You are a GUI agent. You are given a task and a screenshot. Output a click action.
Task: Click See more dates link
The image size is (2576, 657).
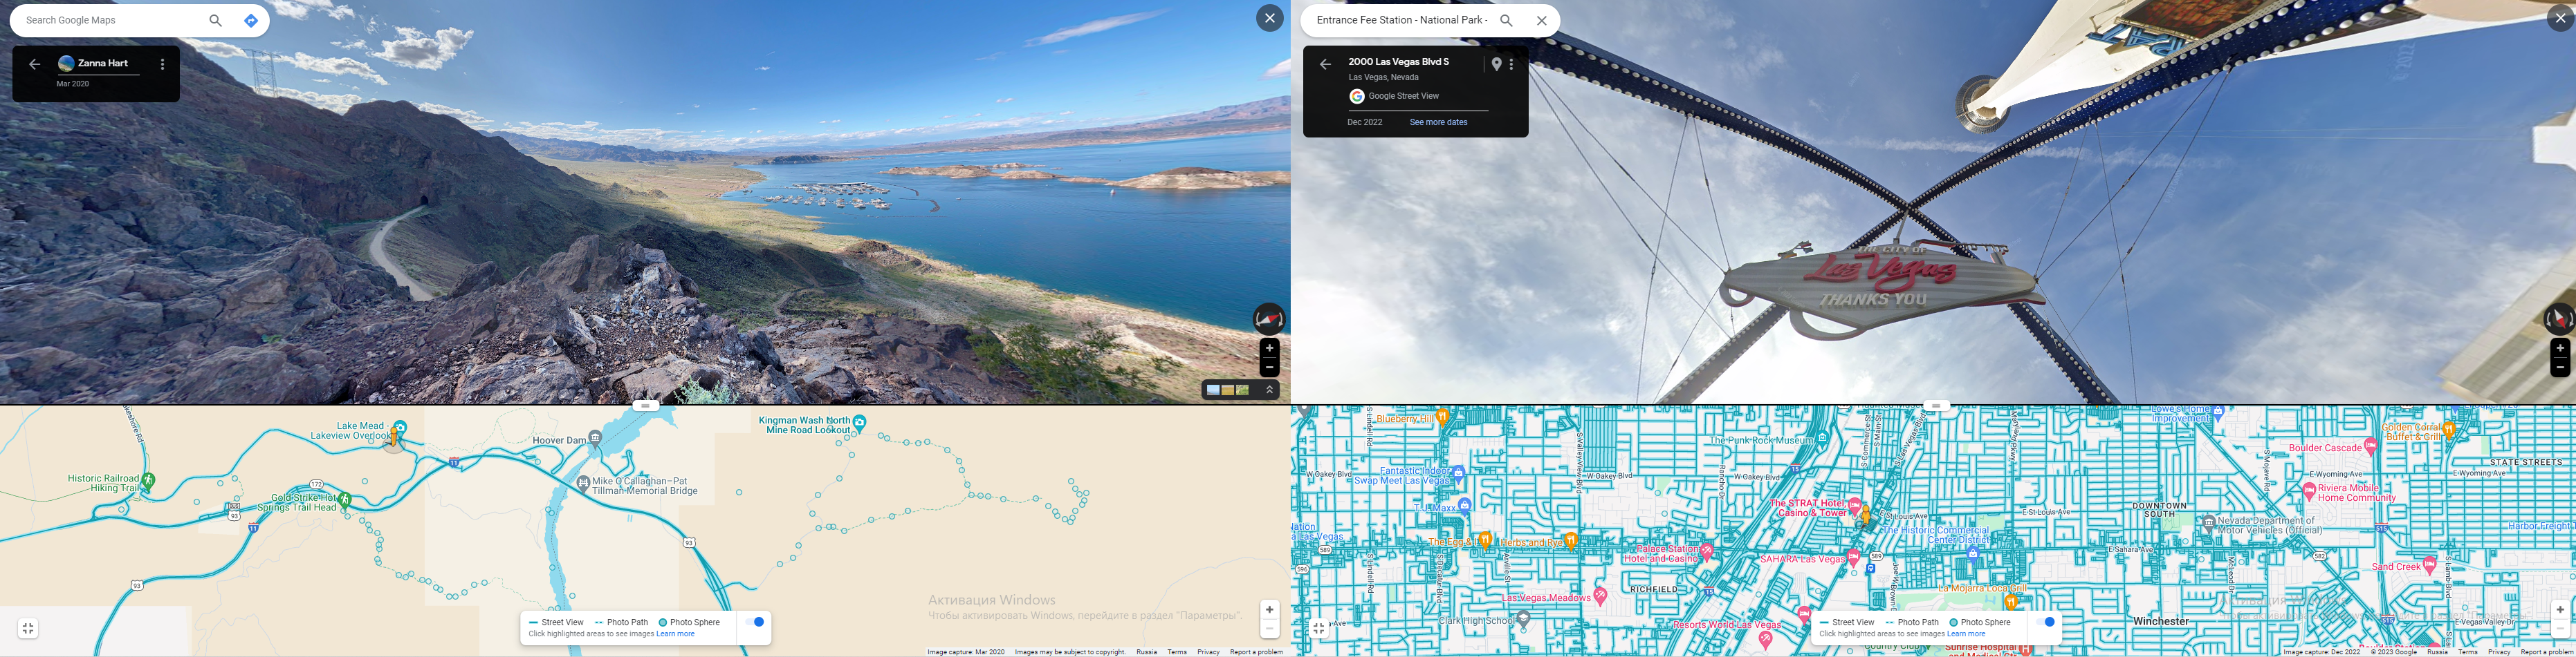tap(1438, 122)
